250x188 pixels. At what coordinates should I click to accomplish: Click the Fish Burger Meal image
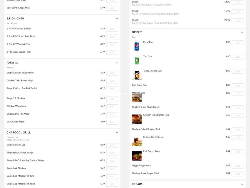click(137, 155)
